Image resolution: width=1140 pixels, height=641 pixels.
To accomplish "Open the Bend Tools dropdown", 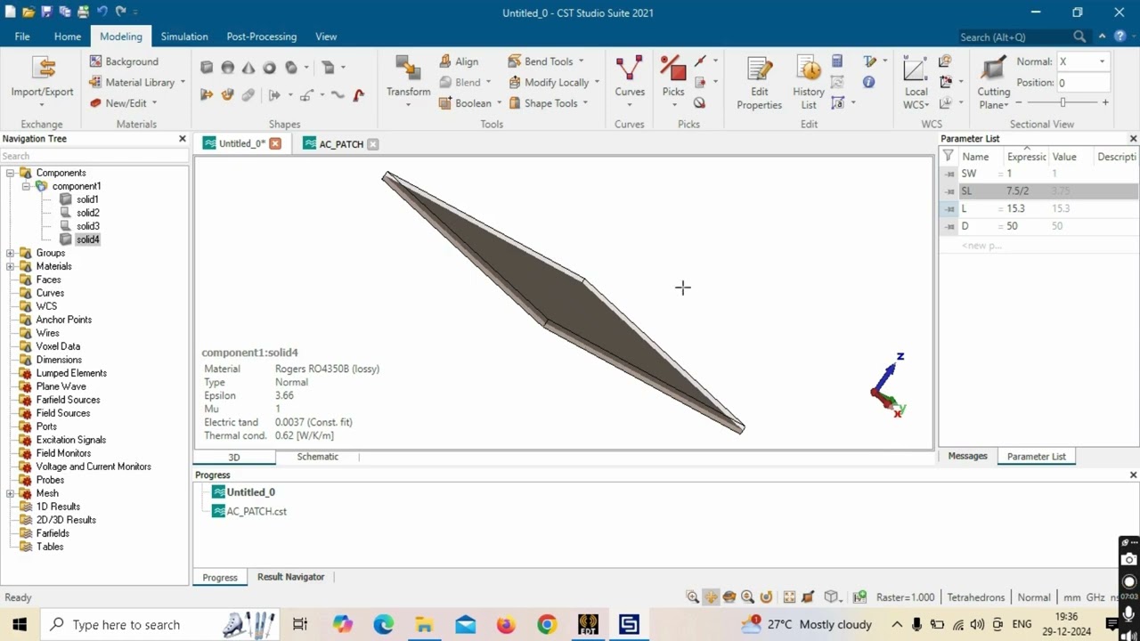I will point(581,61).
